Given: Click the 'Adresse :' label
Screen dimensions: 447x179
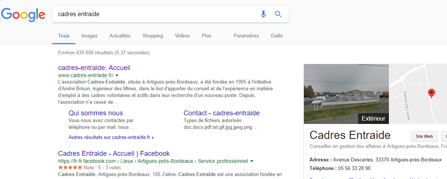Looking at the screenshot, I should pyautogui.click(x=320, y=160).
